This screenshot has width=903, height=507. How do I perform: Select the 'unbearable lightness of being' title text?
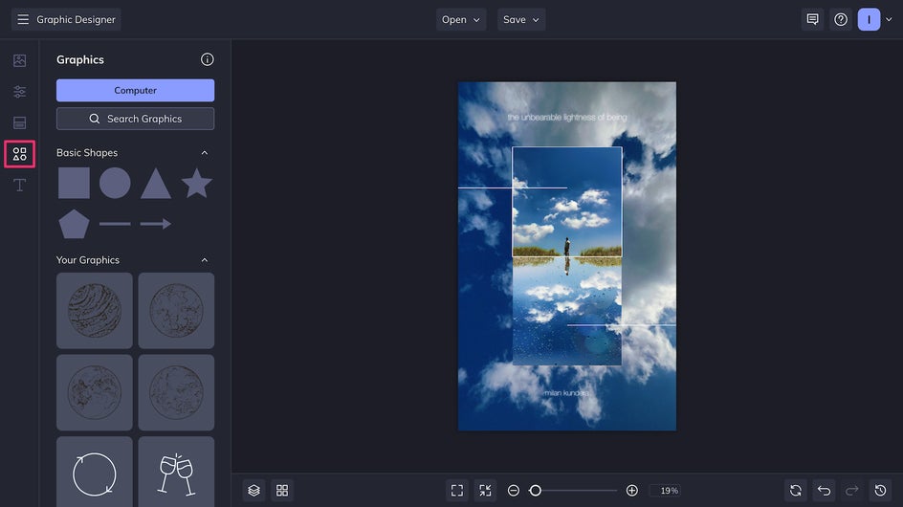[566, 118]
